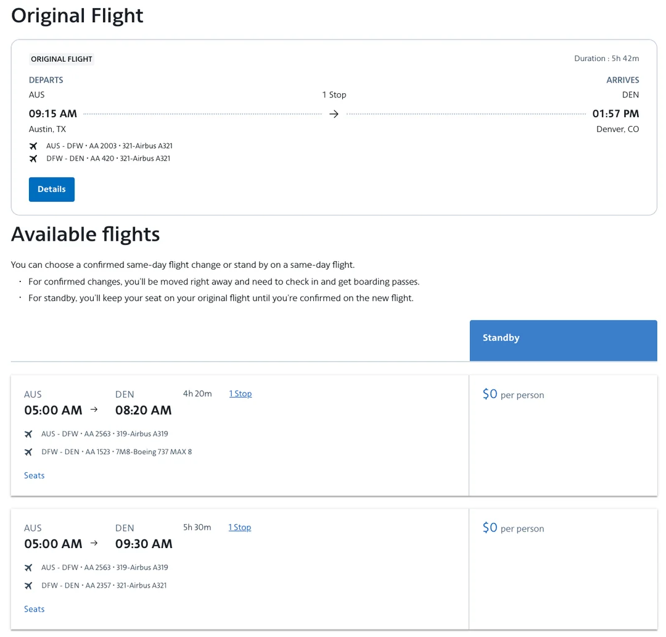
Task: Open 1 Stop link for 4h 20m flight
Action: tap(240, 394)
